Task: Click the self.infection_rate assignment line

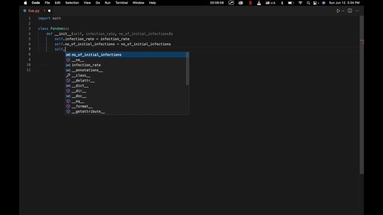Action: click(92, 39)
